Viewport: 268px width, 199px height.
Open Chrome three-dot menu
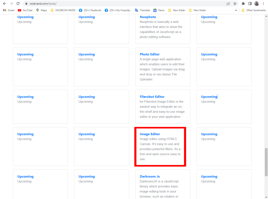pos(263,4)
